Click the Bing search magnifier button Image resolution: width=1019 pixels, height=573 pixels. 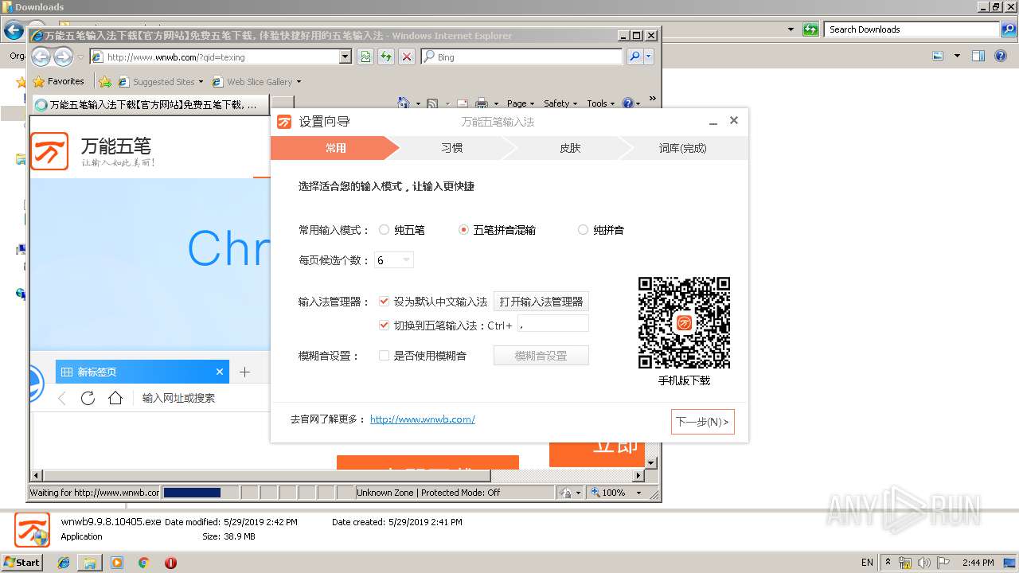tap(634, 57)
